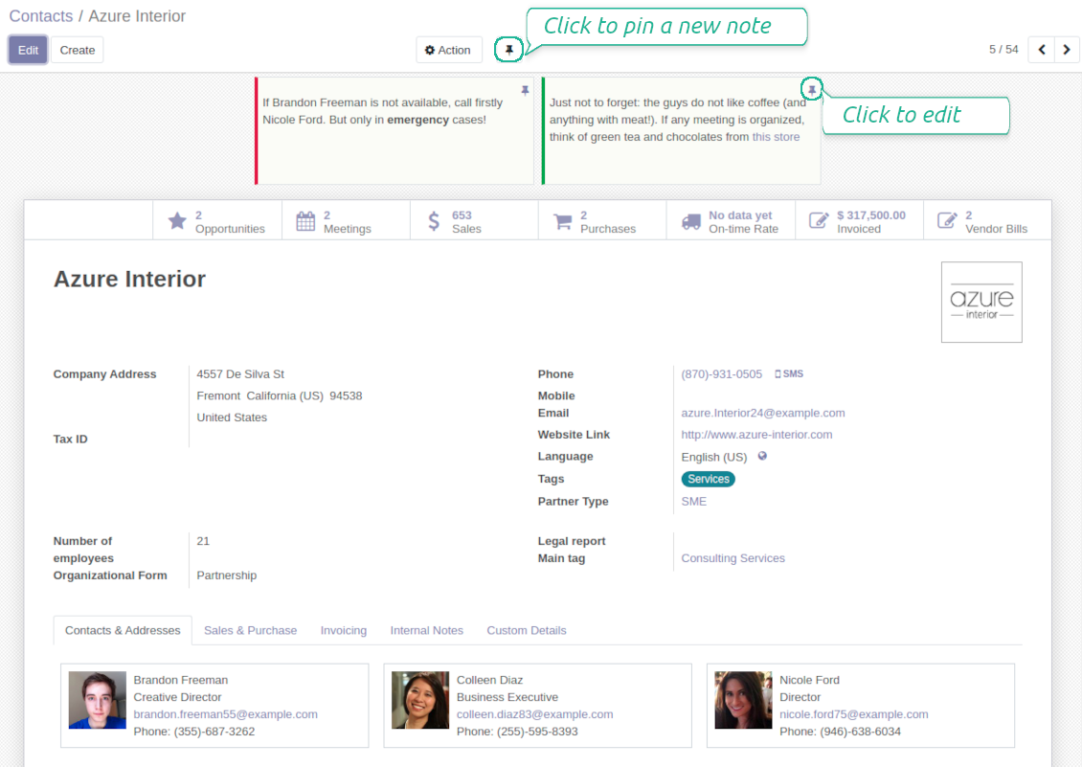
Task: Click the employee count 21
Action: tap(203, 541)
